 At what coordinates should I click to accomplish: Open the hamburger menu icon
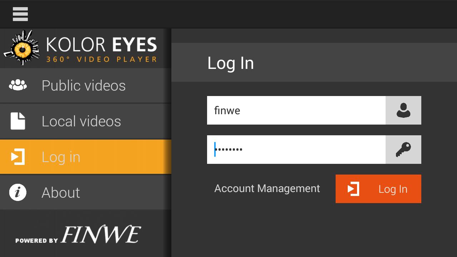(20, 14)
